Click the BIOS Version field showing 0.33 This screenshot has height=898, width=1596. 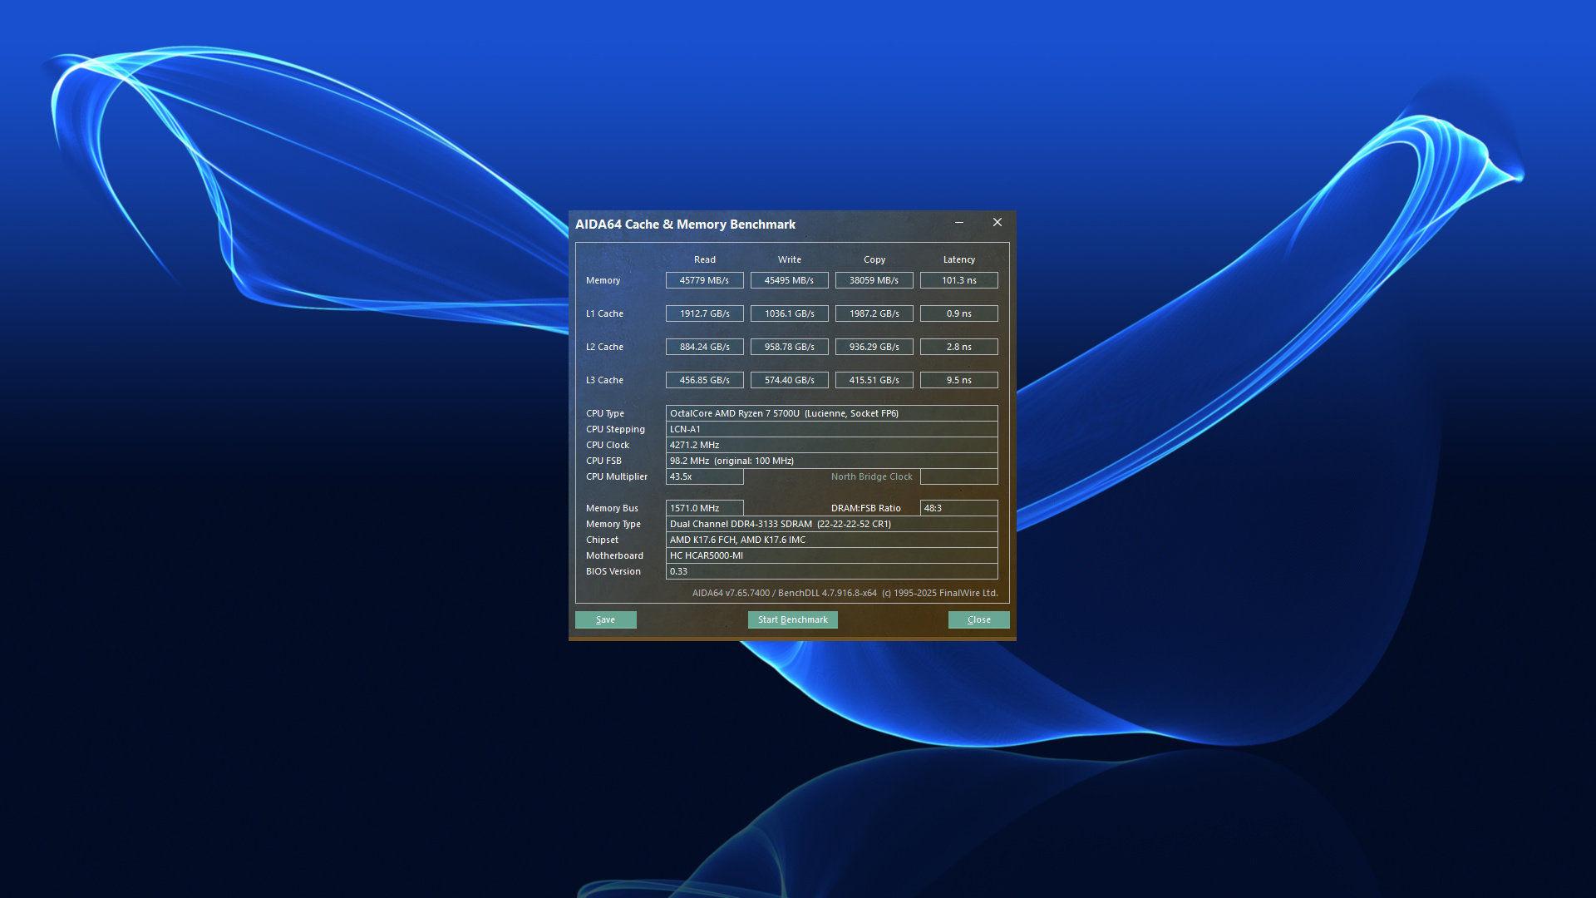pyautogui.click(x=831, y=571)
